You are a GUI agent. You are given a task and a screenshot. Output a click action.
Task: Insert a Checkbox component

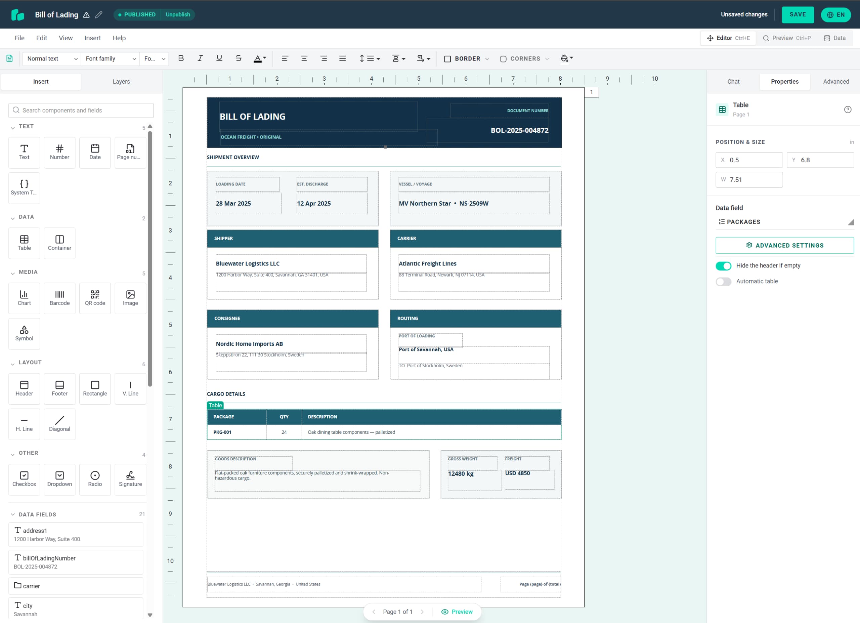[24, 479]
